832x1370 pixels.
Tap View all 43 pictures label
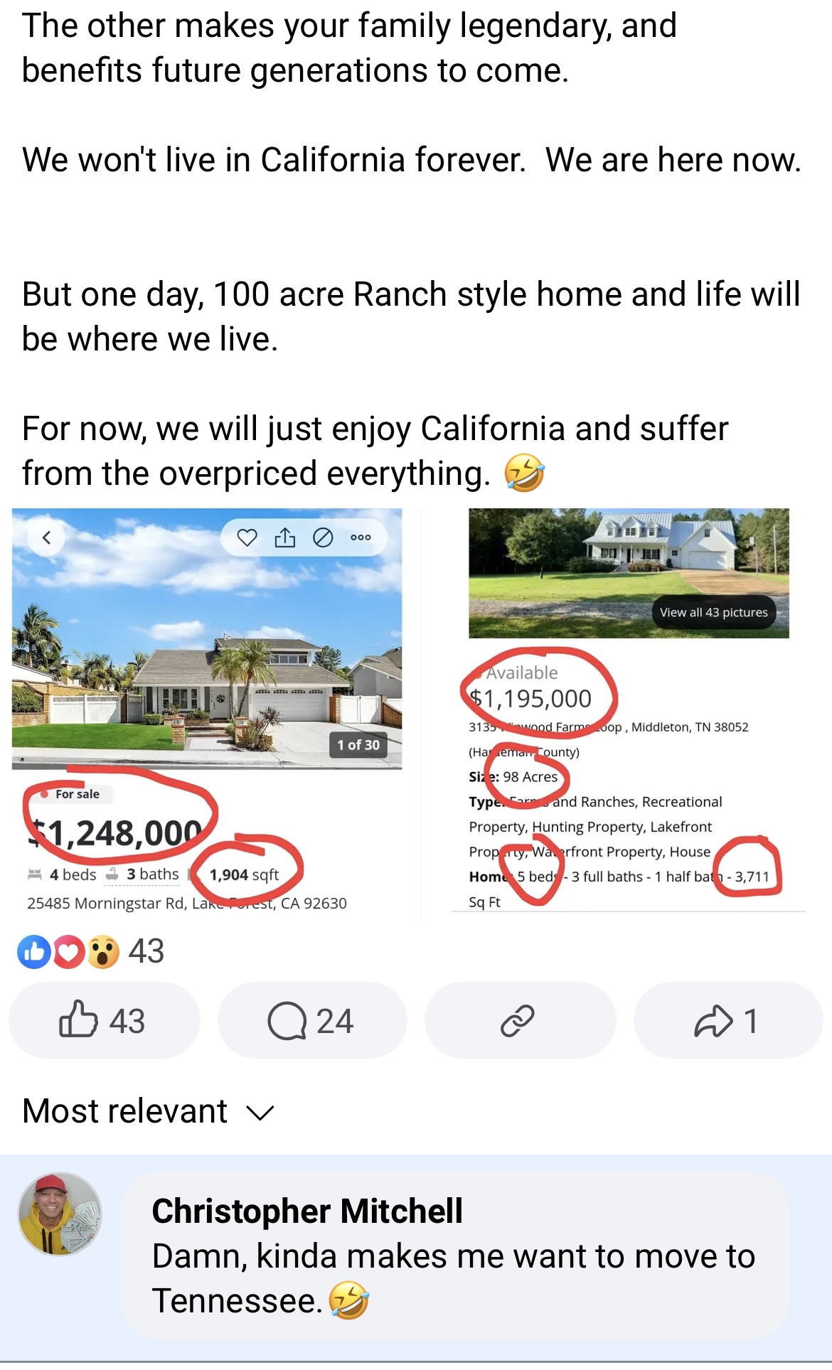[713, 612]
